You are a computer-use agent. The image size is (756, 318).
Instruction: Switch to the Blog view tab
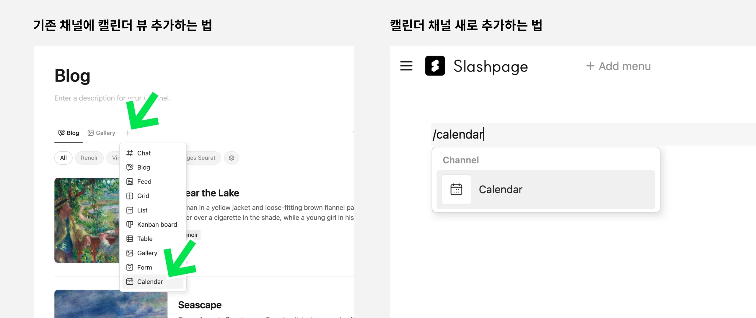point(69,133)
